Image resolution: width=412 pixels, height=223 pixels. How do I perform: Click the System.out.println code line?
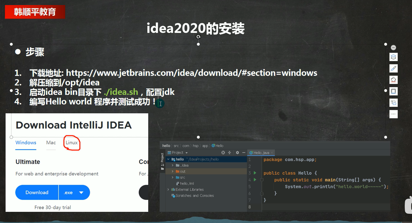tap(337, 187)
